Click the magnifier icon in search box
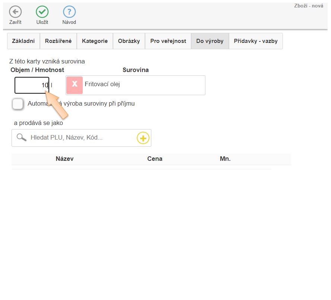 [x=22, y=138]
